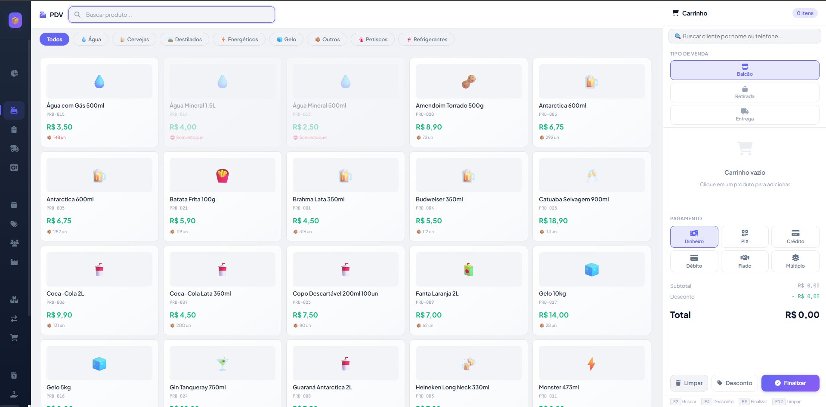This screenshot has height=407, width=826.
Task: Click the beer mug icon of Brahma Lata 350ml
Action: pos(346,176)
